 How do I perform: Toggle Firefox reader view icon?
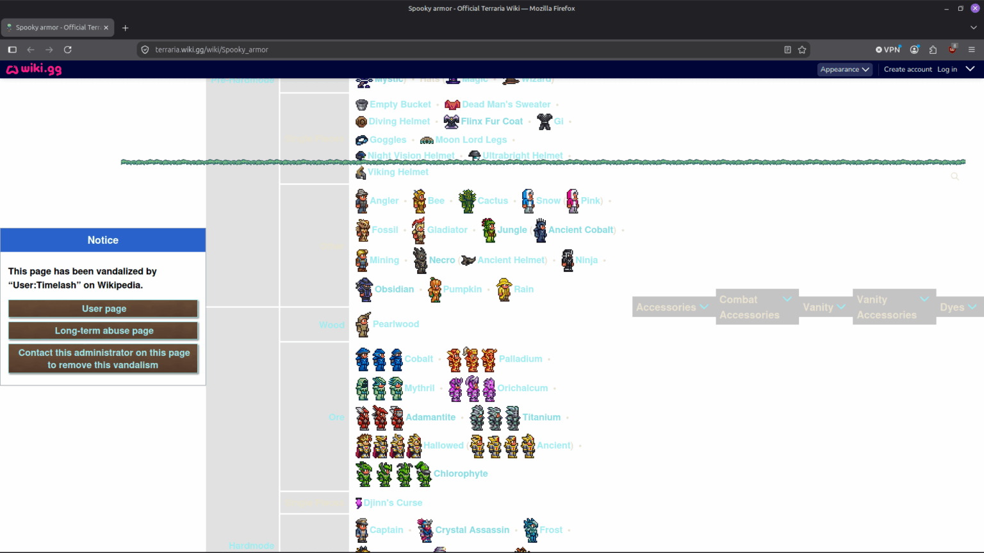tap(787, 49)
